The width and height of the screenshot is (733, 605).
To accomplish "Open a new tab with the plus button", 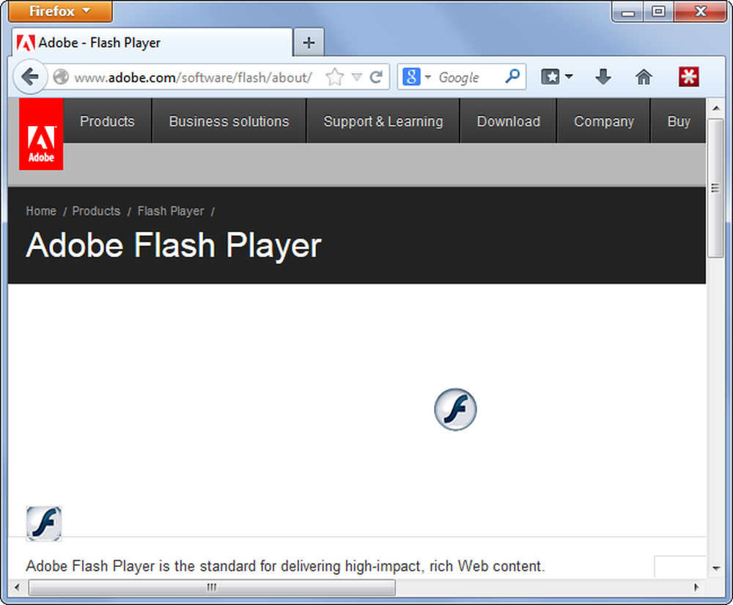I will click(309, 42).
